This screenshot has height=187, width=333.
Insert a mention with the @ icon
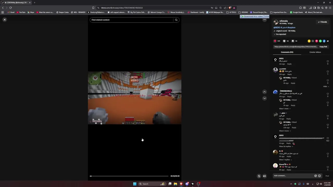(316, 176)
